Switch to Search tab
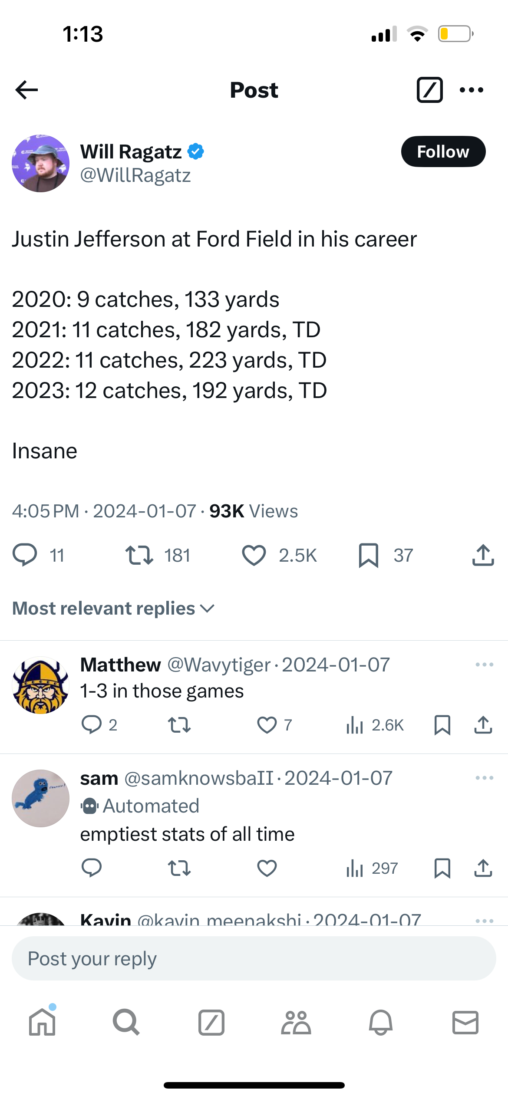Screen dimensions: 508x1099 coord(126,1022)
